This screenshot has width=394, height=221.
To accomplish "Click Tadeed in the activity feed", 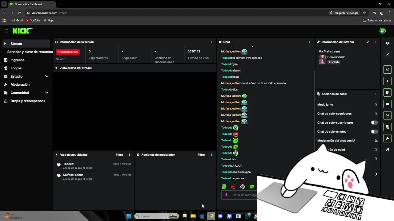I will point(68,164).
